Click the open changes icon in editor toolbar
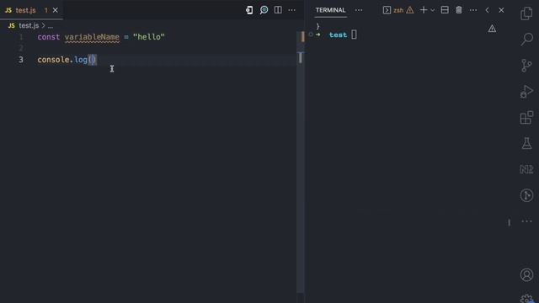This screenshot has height=303, width=539. click(x=249, y=10)
